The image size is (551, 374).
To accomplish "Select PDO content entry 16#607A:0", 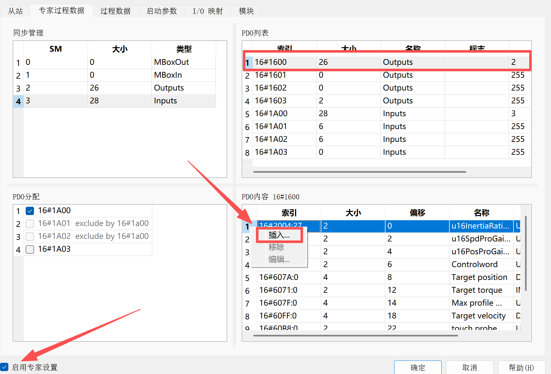I will point(289,277).
